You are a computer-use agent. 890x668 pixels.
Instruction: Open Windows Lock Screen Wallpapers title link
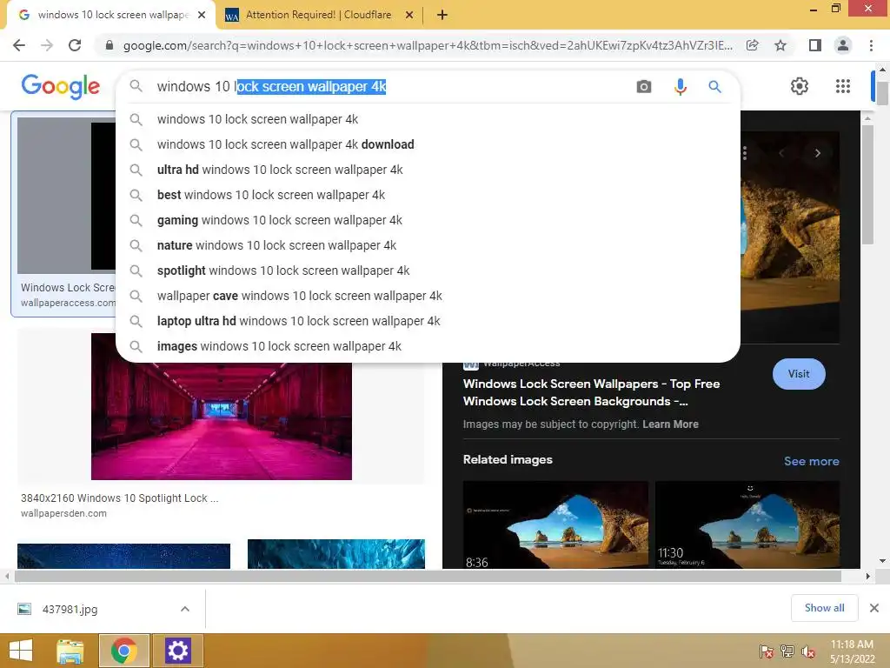(591, 392)
